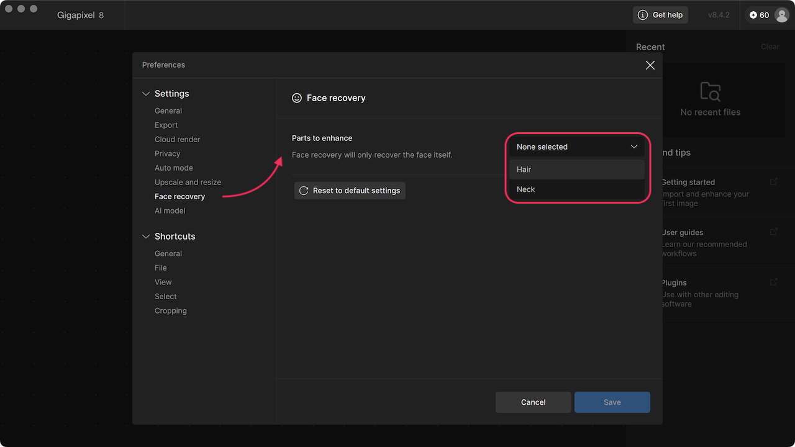Collapse the Settings section chevron

146,94
